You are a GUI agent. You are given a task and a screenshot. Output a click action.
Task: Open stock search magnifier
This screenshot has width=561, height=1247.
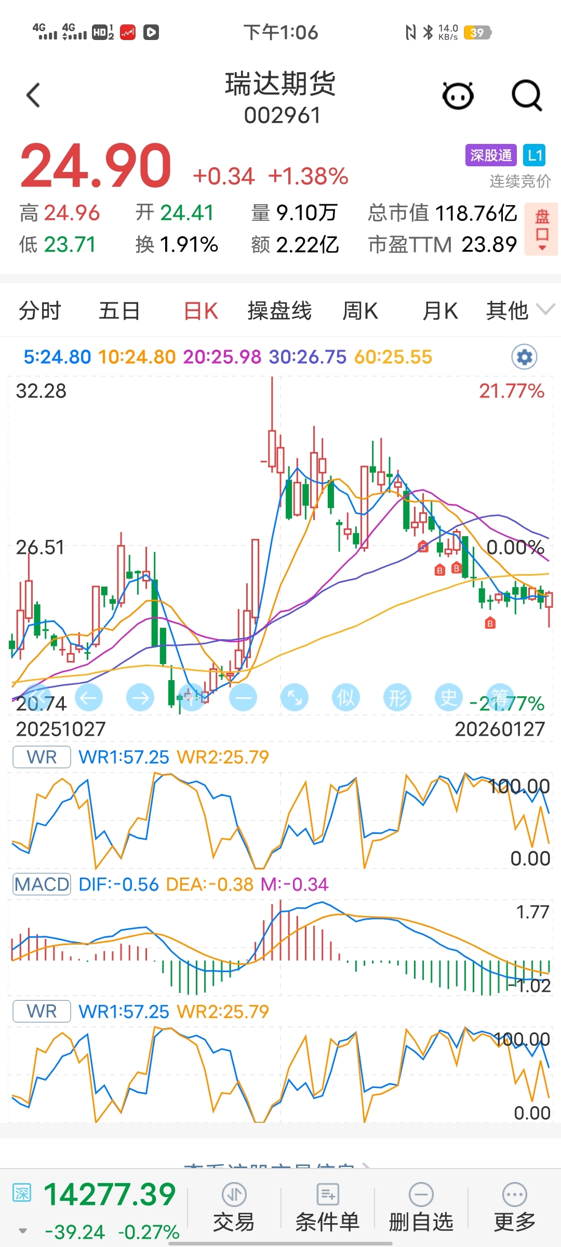click(527, 96)
